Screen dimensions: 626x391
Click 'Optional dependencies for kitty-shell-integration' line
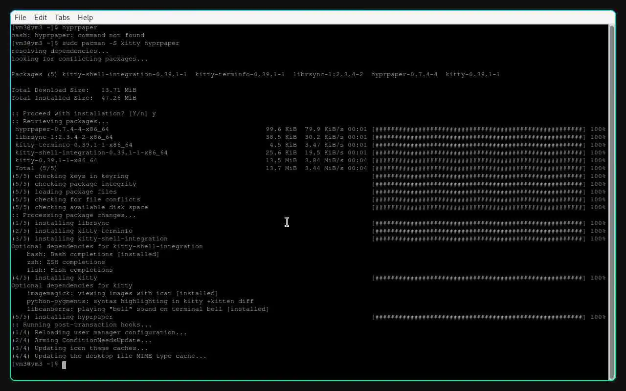point(107,246)
